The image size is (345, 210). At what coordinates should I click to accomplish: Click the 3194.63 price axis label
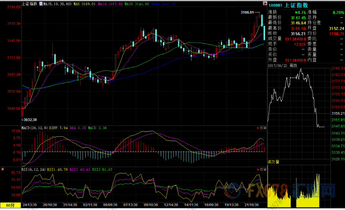(x=13, y=7)
